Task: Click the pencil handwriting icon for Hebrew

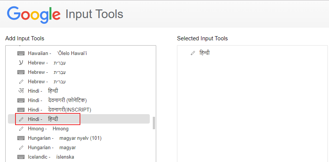Action: coord(21,81)
